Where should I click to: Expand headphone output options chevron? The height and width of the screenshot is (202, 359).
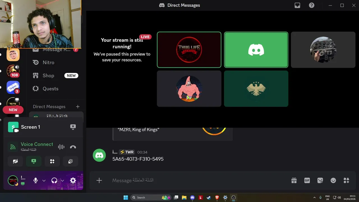(63, 180)
